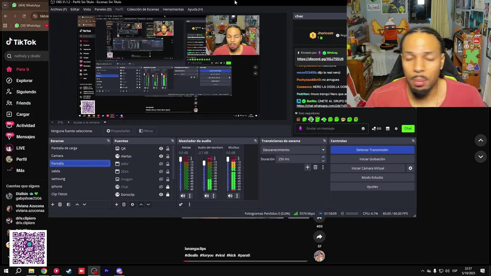Open transition three-dot properties menu
The height and width of the screenshot is (276, 491).
click(323, 167)
